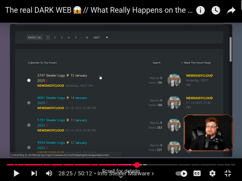Open 3747 Stealer Logs 15 January thread
Image resolution: width=242 pixels, height=181 pixels.
tap(62, 78)
